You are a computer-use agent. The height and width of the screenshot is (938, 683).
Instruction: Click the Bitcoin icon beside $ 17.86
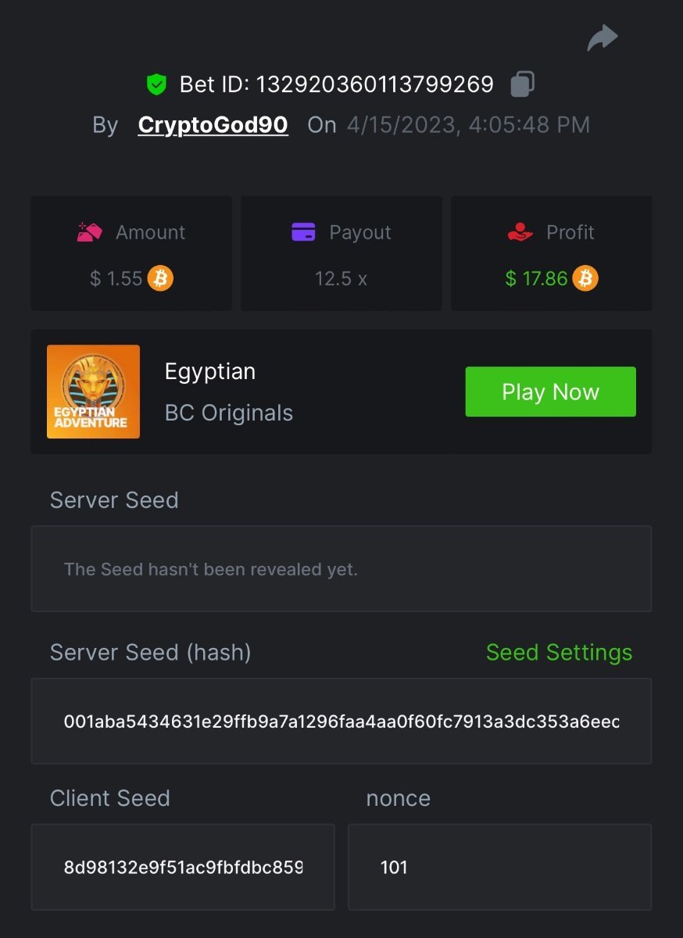[x=585, y=278]
